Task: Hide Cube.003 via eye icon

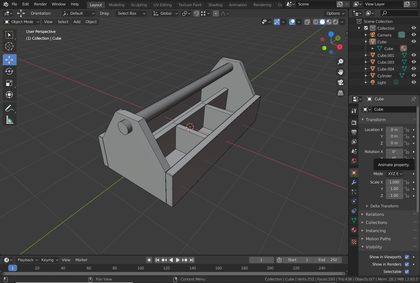Action: coord(414,62)
